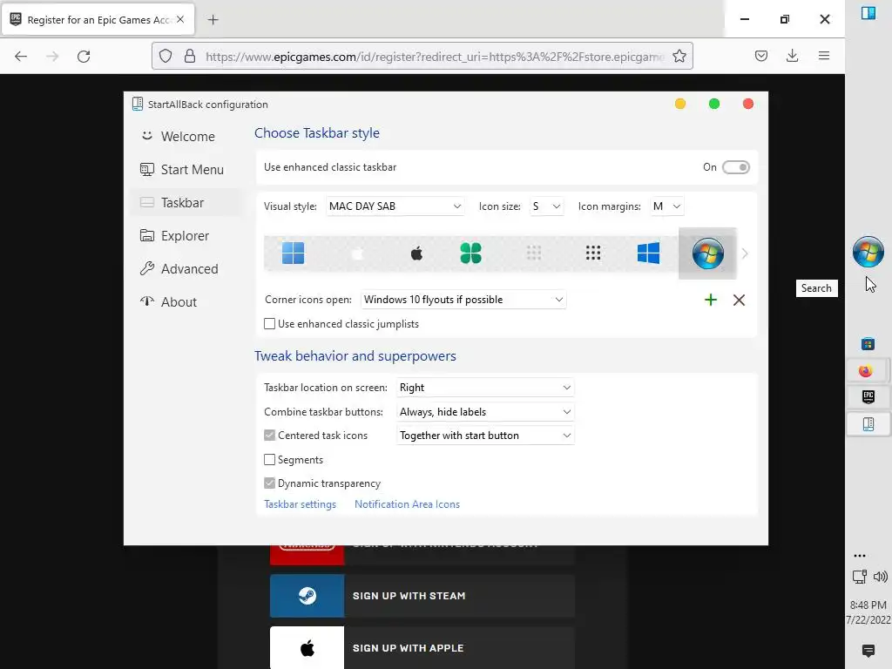The image size is (892, 669).
Task: Select the faded dotted grid start icon
Action: 534,253
